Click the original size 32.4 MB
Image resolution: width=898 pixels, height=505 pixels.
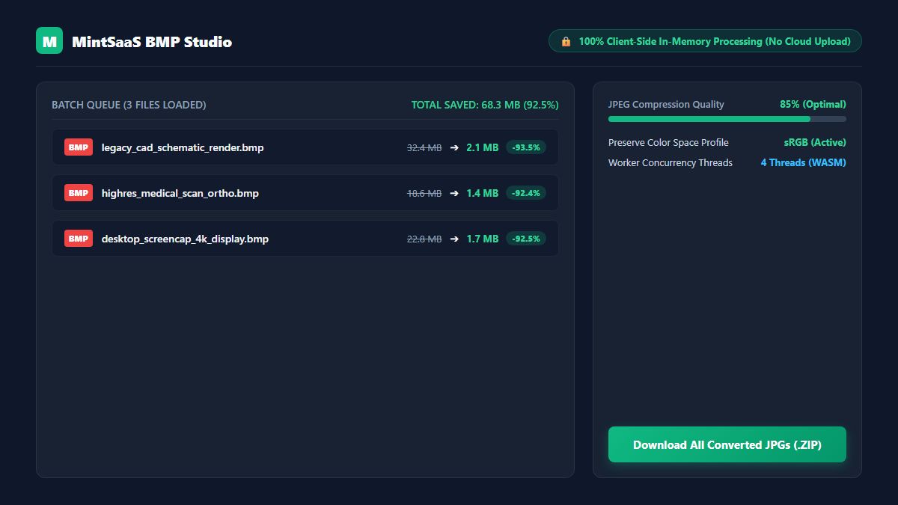tap(424, 148)
